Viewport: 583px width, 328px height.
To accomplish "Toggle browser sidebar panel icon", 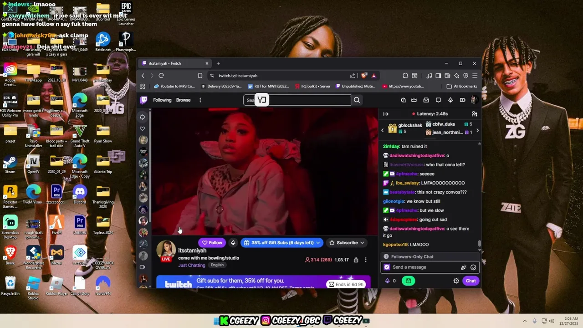I will (438, 76).
